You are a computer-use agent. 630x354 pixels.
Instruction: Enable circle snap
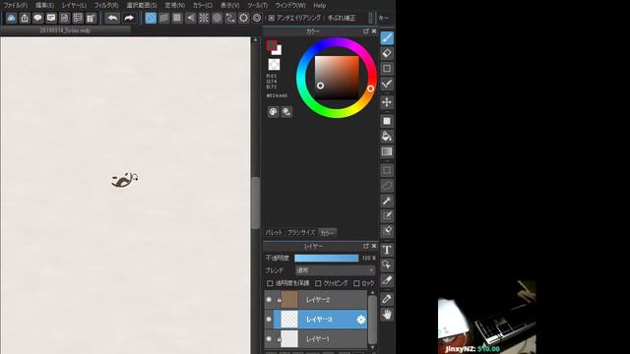pos(217,18)
